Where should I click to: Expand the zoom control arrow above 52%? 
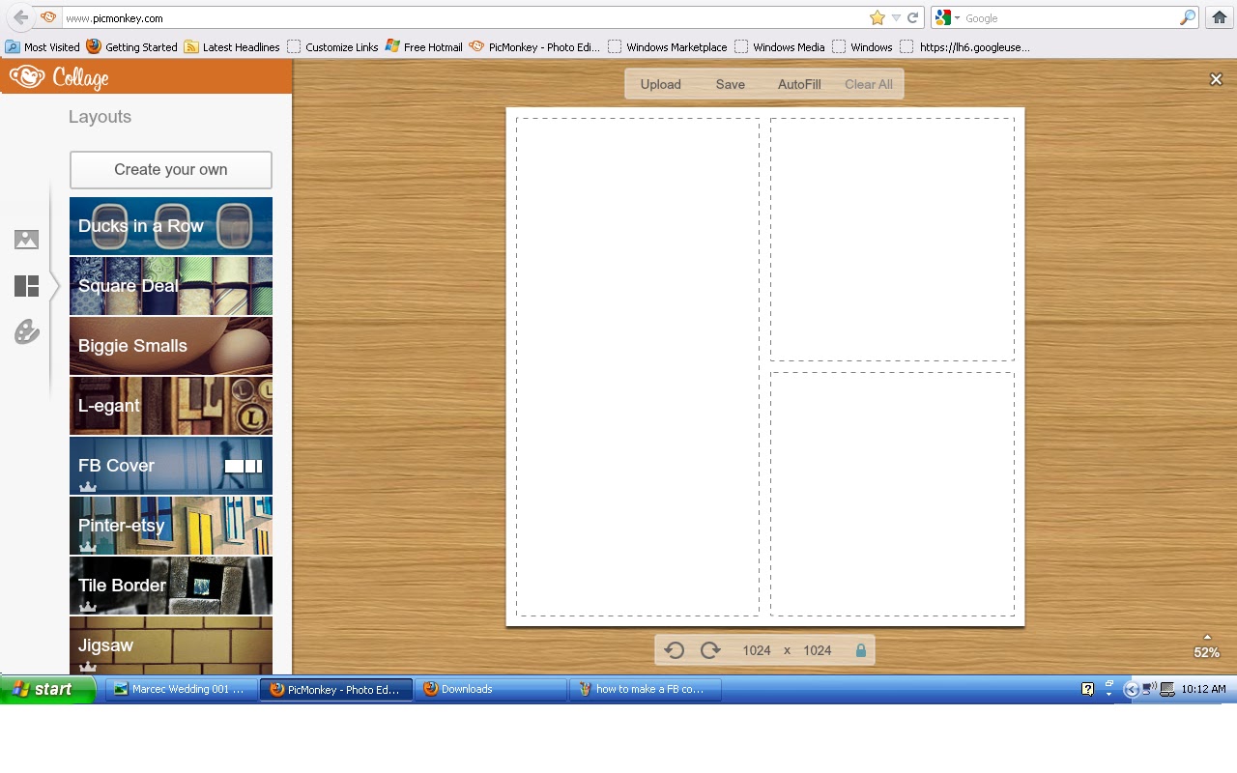pyautogui.click(x=1207, y=637)
